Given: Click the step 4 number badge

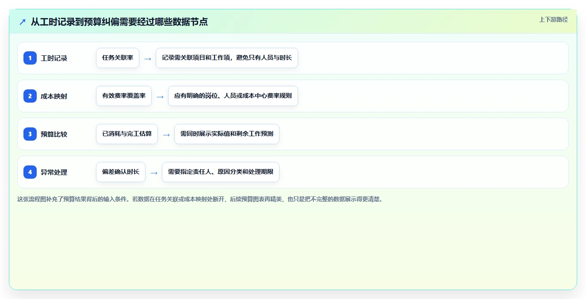Looking at the screenshot, I should pos(30,172).
